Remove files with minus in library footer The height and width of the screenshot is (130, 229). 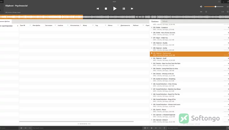[25, 128]
